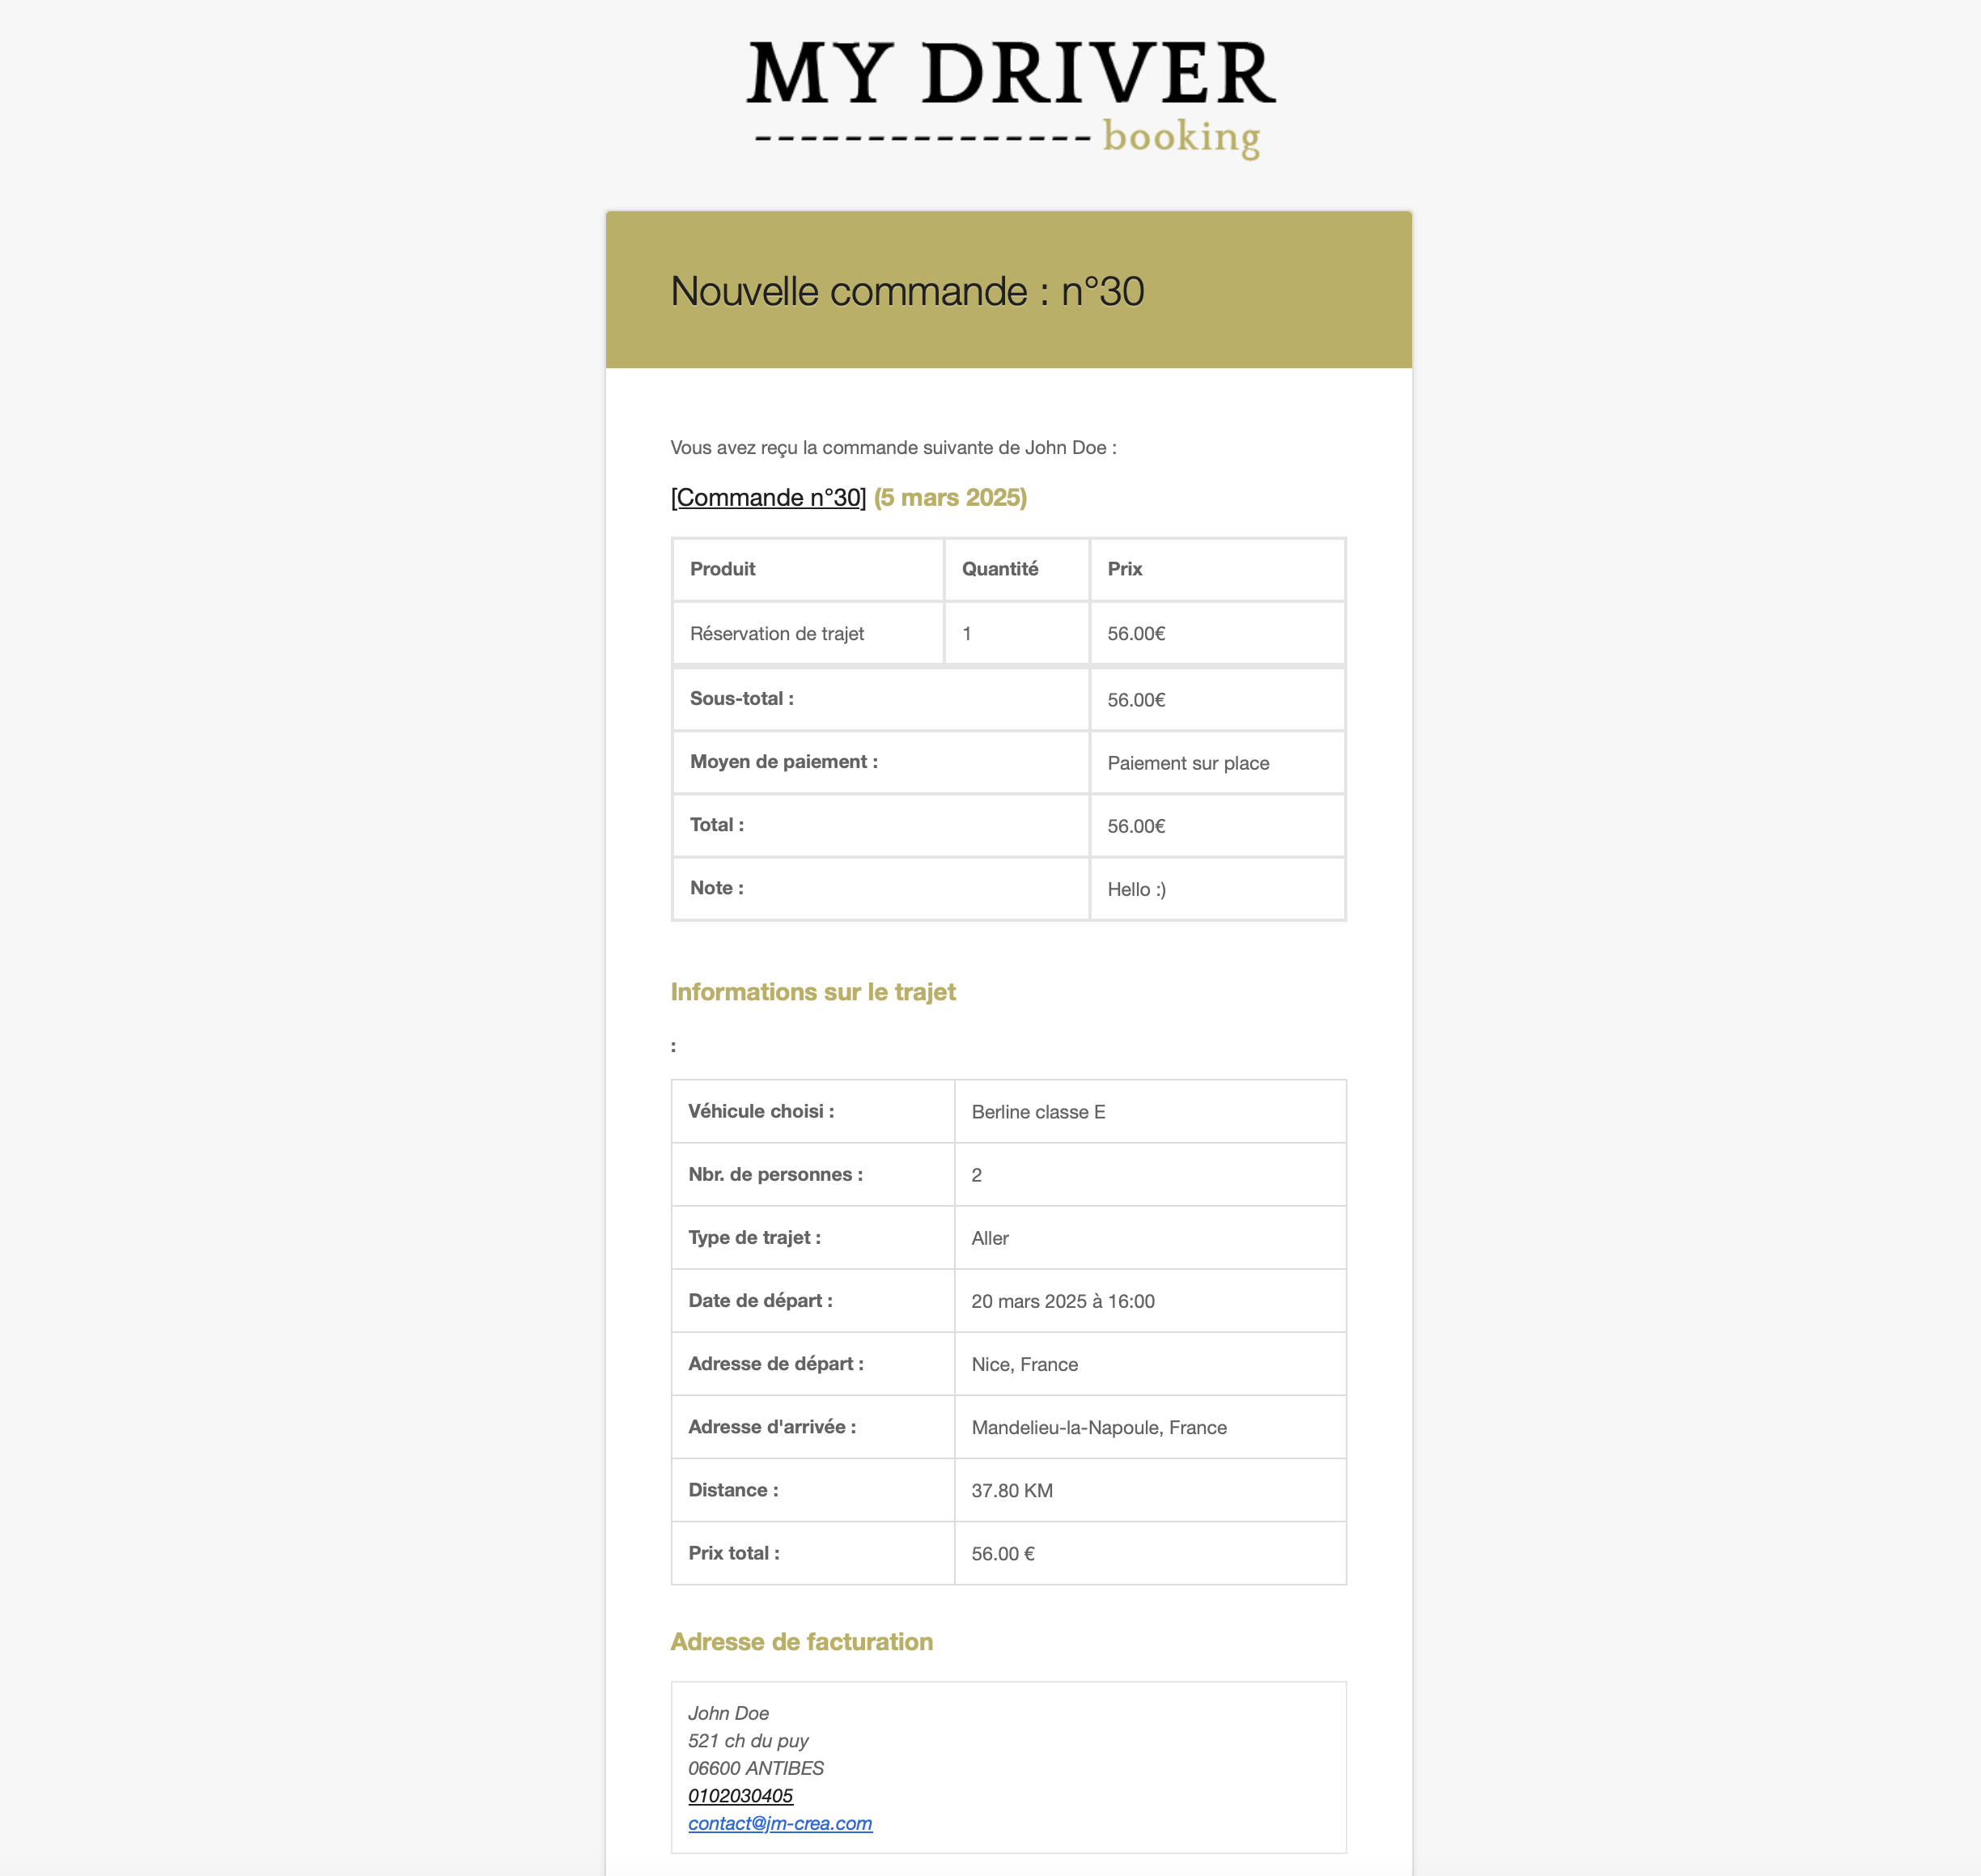Select the 'Berline classe E' vehicle value
Screen dimensions: 1981x1876
(x=1038, y=1112)
